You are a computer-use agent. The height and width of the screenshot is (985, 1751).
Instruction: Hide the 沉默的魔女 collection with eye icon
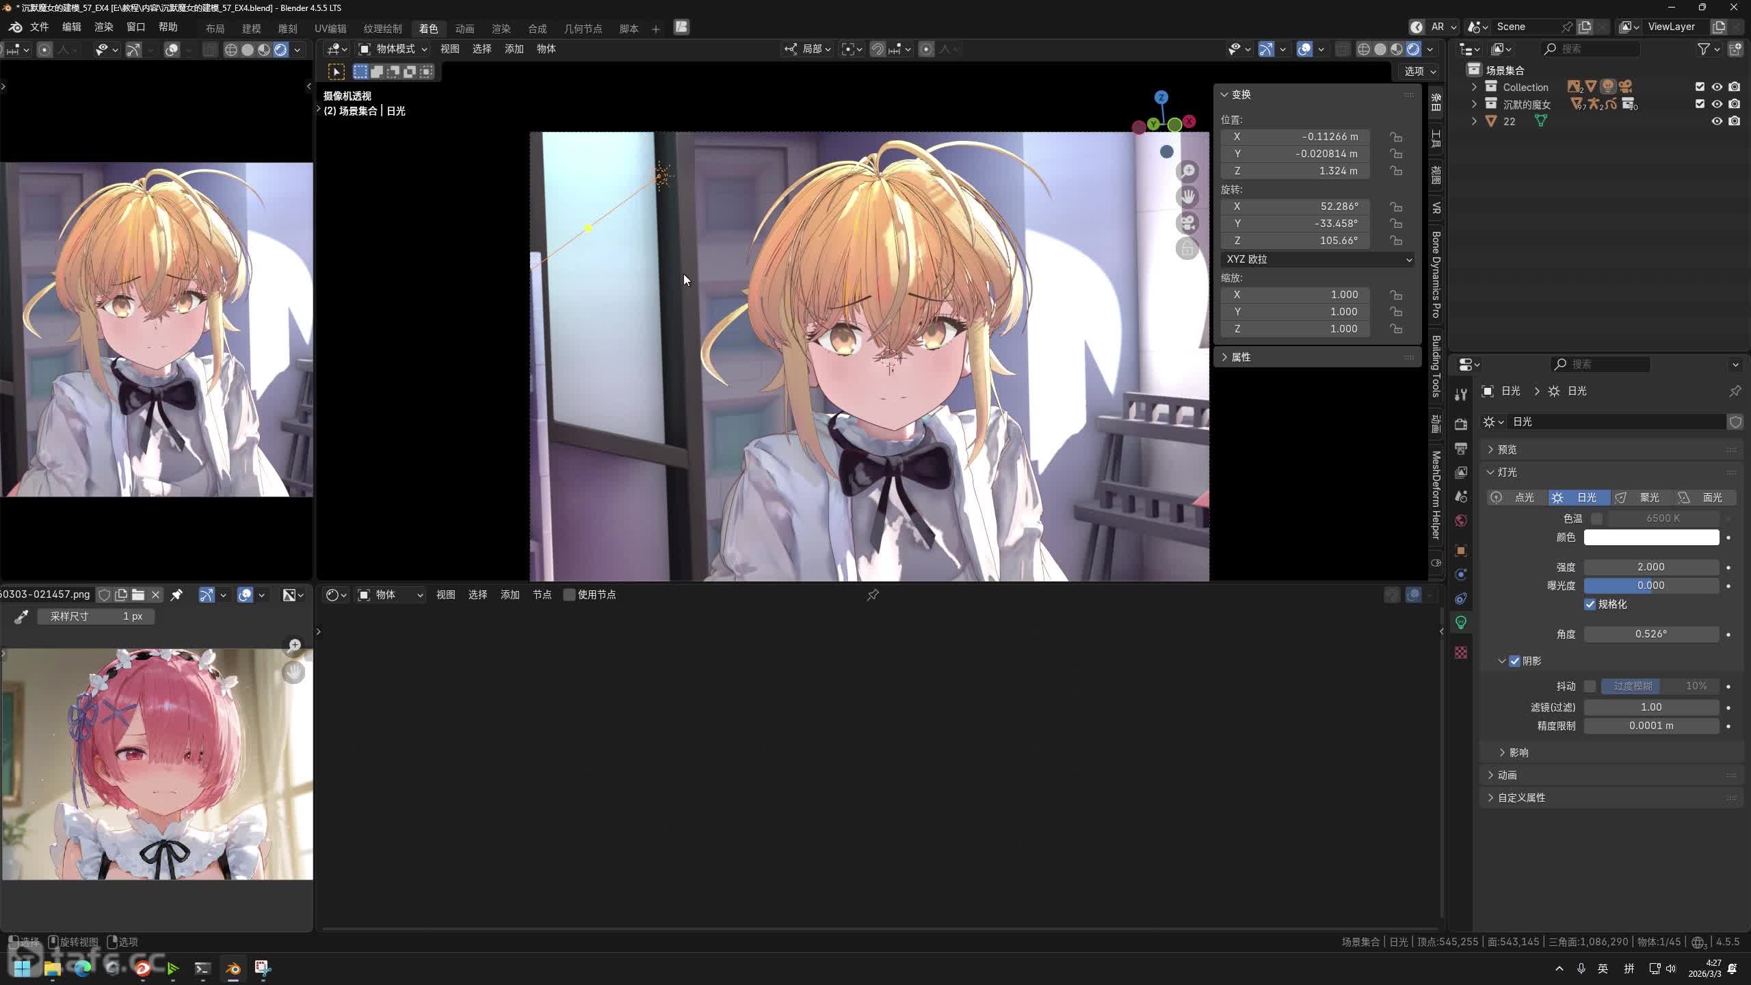click(x=1717, y=104)
